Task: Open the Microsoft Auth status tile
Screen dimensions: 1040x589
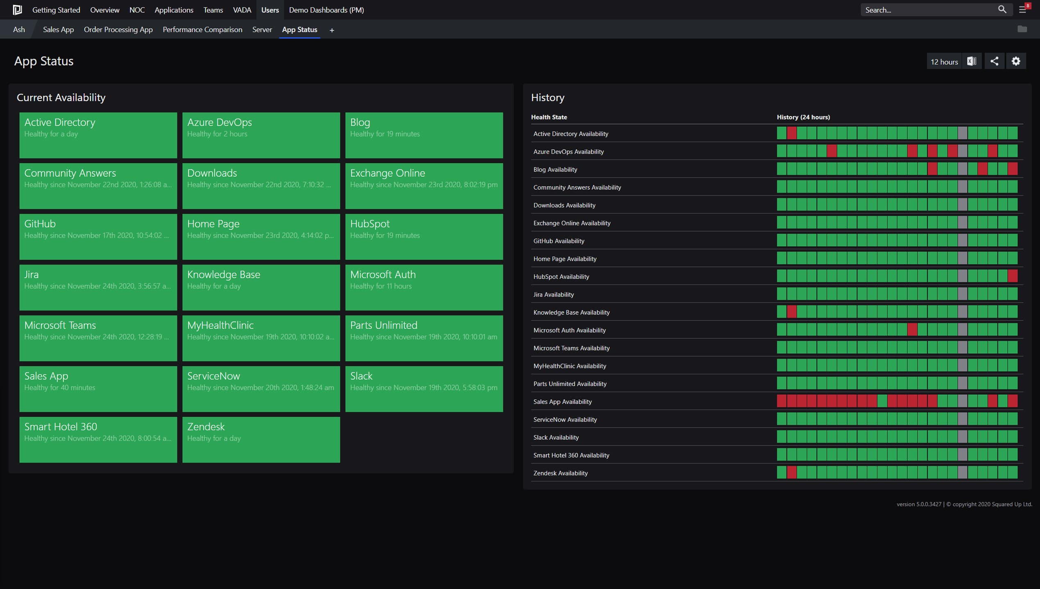Action: click(x=424, y=287)
